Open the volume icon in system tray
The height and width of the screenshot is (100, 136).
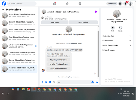[x=121, y=93]
